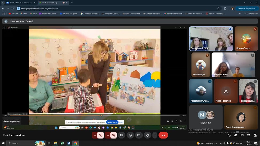Click the Windows taskbar search box Поиск
Image resolution: width=260 pixels, height=146 pixels.
pyautogui.click(x=26, y=143)
